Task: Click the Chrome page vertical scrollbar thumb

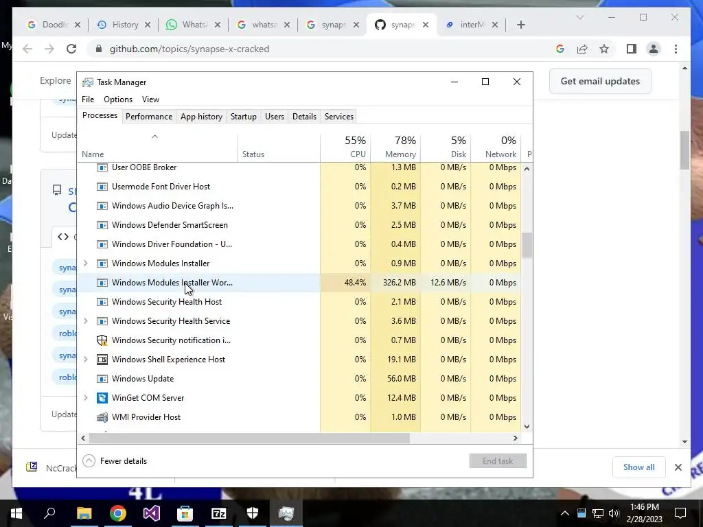Action: click(x=684, y=150)
